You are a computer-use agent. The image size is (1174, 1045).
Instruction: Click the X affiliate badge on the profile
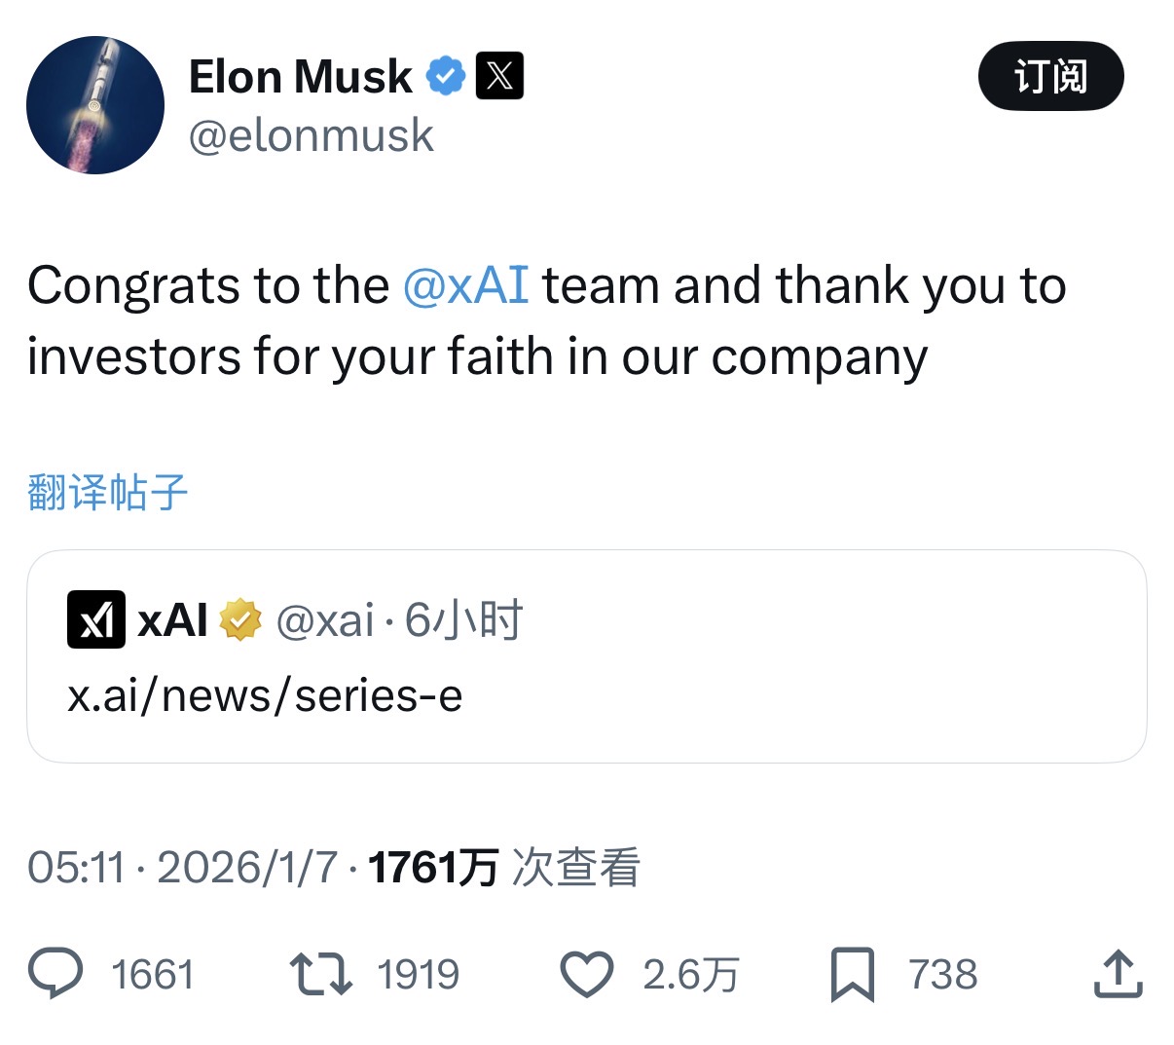(497, 73)
